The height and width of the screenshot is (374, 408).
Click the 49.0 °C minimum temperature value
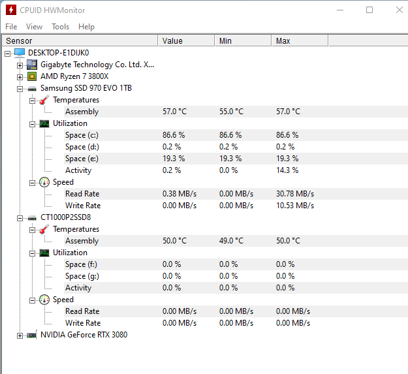click(231, 241)
